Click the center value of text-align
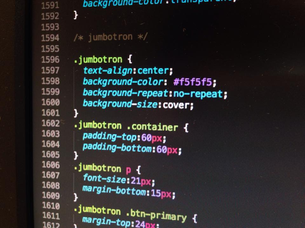The height and width of the screenshot is (228, 305). coord(153,71)
